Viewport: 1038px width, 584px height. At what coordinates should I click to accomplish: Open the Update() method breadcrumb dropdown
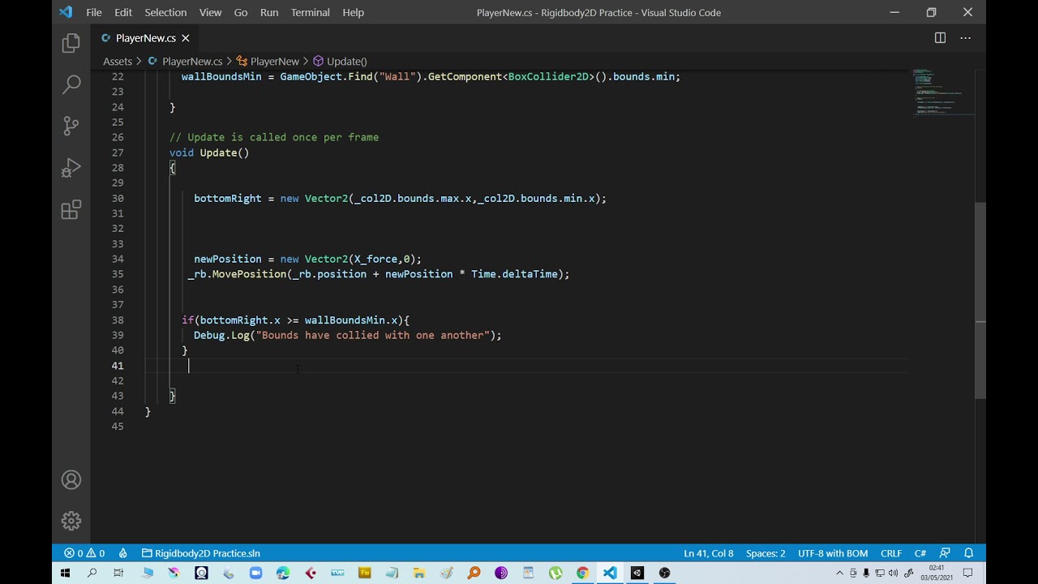click(341, 61)
